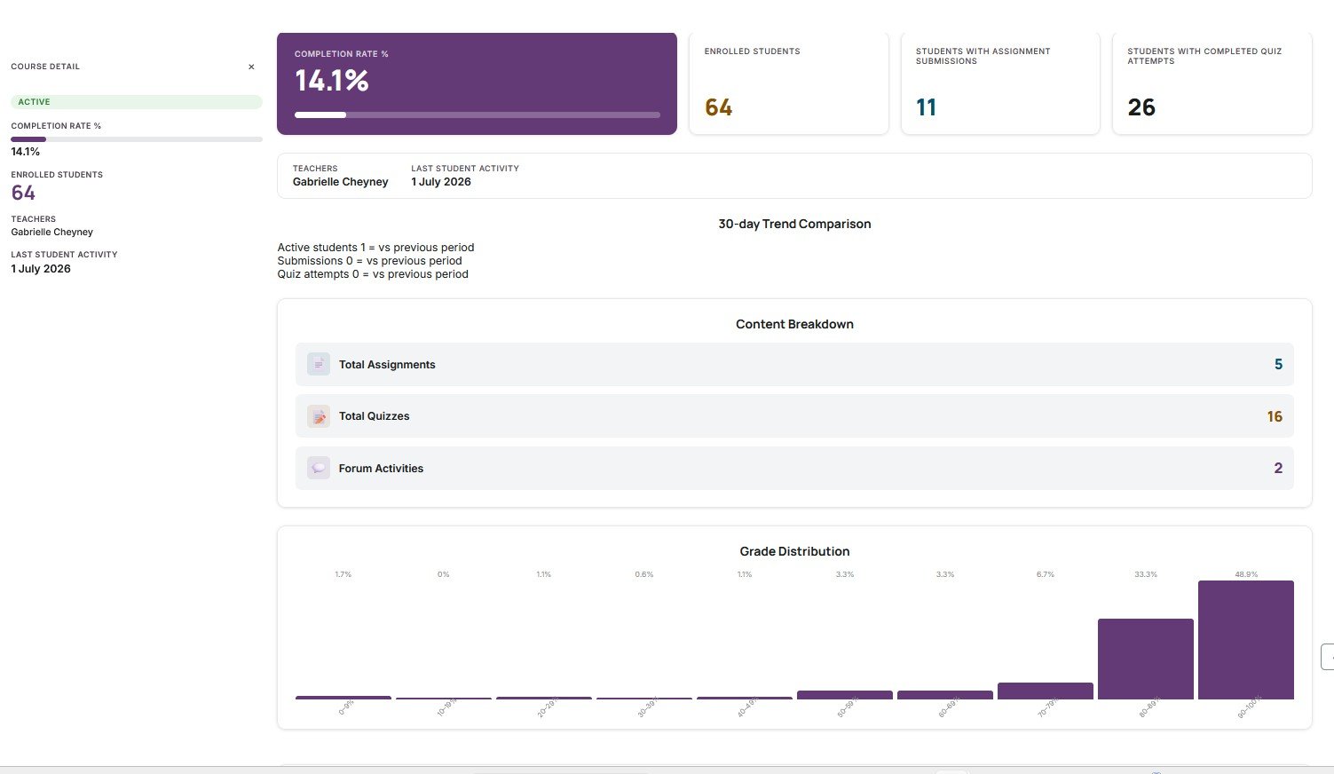Click the Quiz attempts 0 trend line
Viewport: 1334px width, 774px height.
pos(373,274)
